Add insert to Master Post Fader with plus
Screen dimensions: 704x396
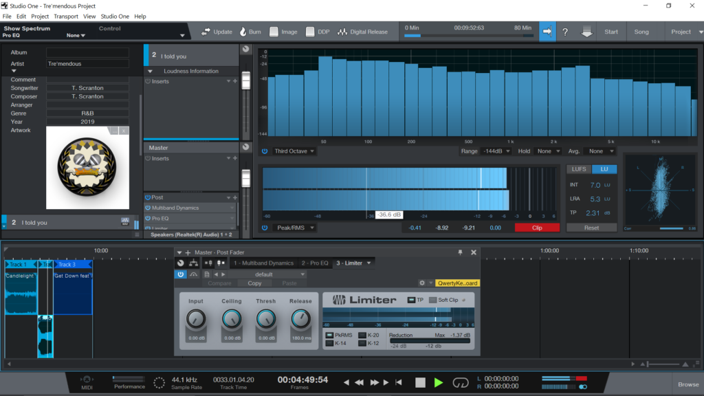[188, 252]
